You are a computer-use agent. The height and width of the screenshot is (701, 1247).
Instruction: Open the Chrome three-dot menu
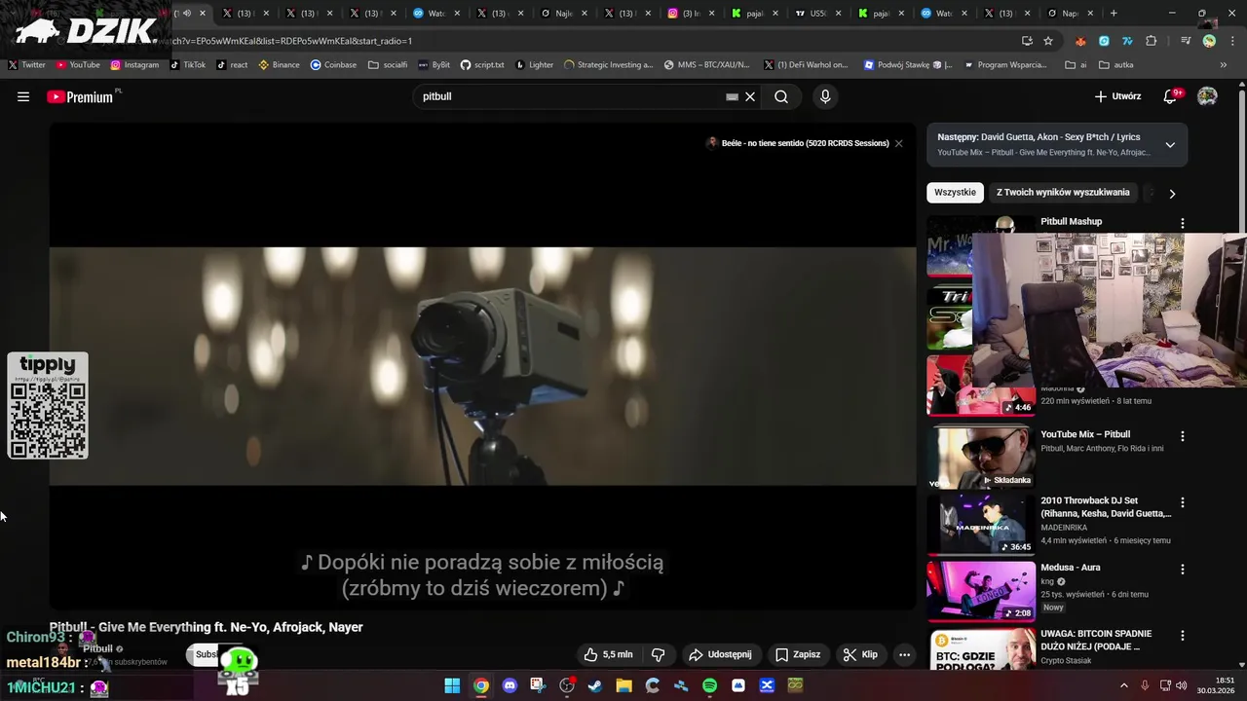(1232, 41)
